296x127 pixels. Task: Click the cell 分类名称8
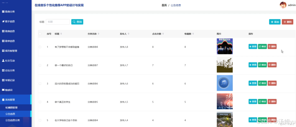click(93, 47)
